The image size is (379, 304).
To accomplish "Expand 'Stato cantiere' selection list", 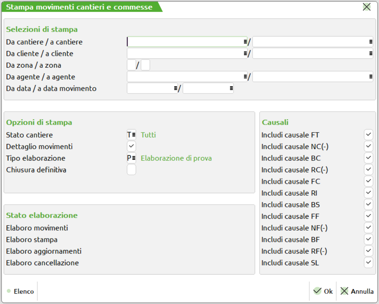I will (x=134, y=135).
